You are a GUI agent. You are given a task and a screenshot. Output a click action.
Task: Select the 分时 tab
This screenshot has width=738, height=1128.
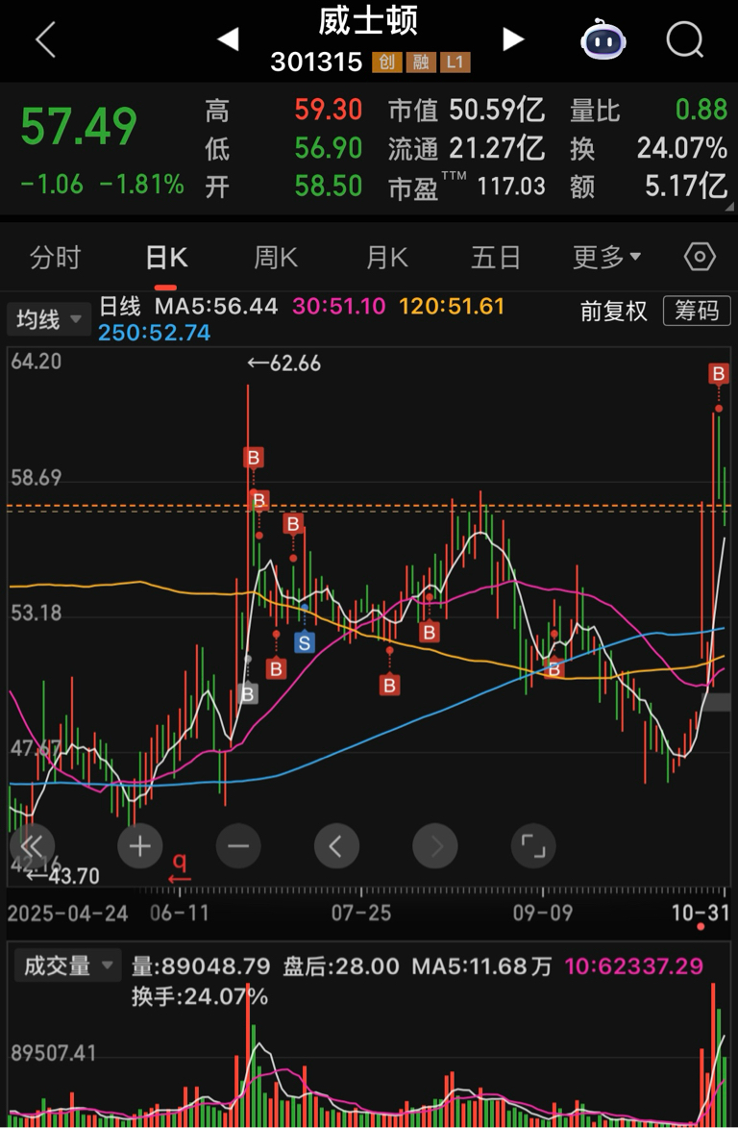pyautogui.click(x=55, y=257)
